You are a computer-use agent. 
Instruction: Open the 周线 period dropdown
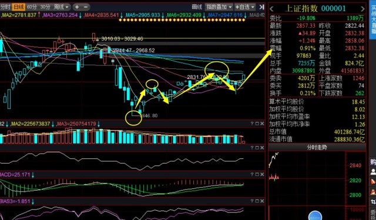tap(62, 7)
